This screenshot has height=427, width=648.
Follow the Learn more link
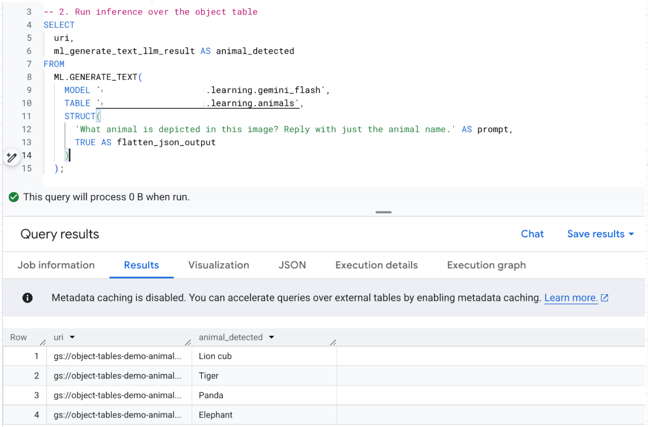[x=571, y=298]
